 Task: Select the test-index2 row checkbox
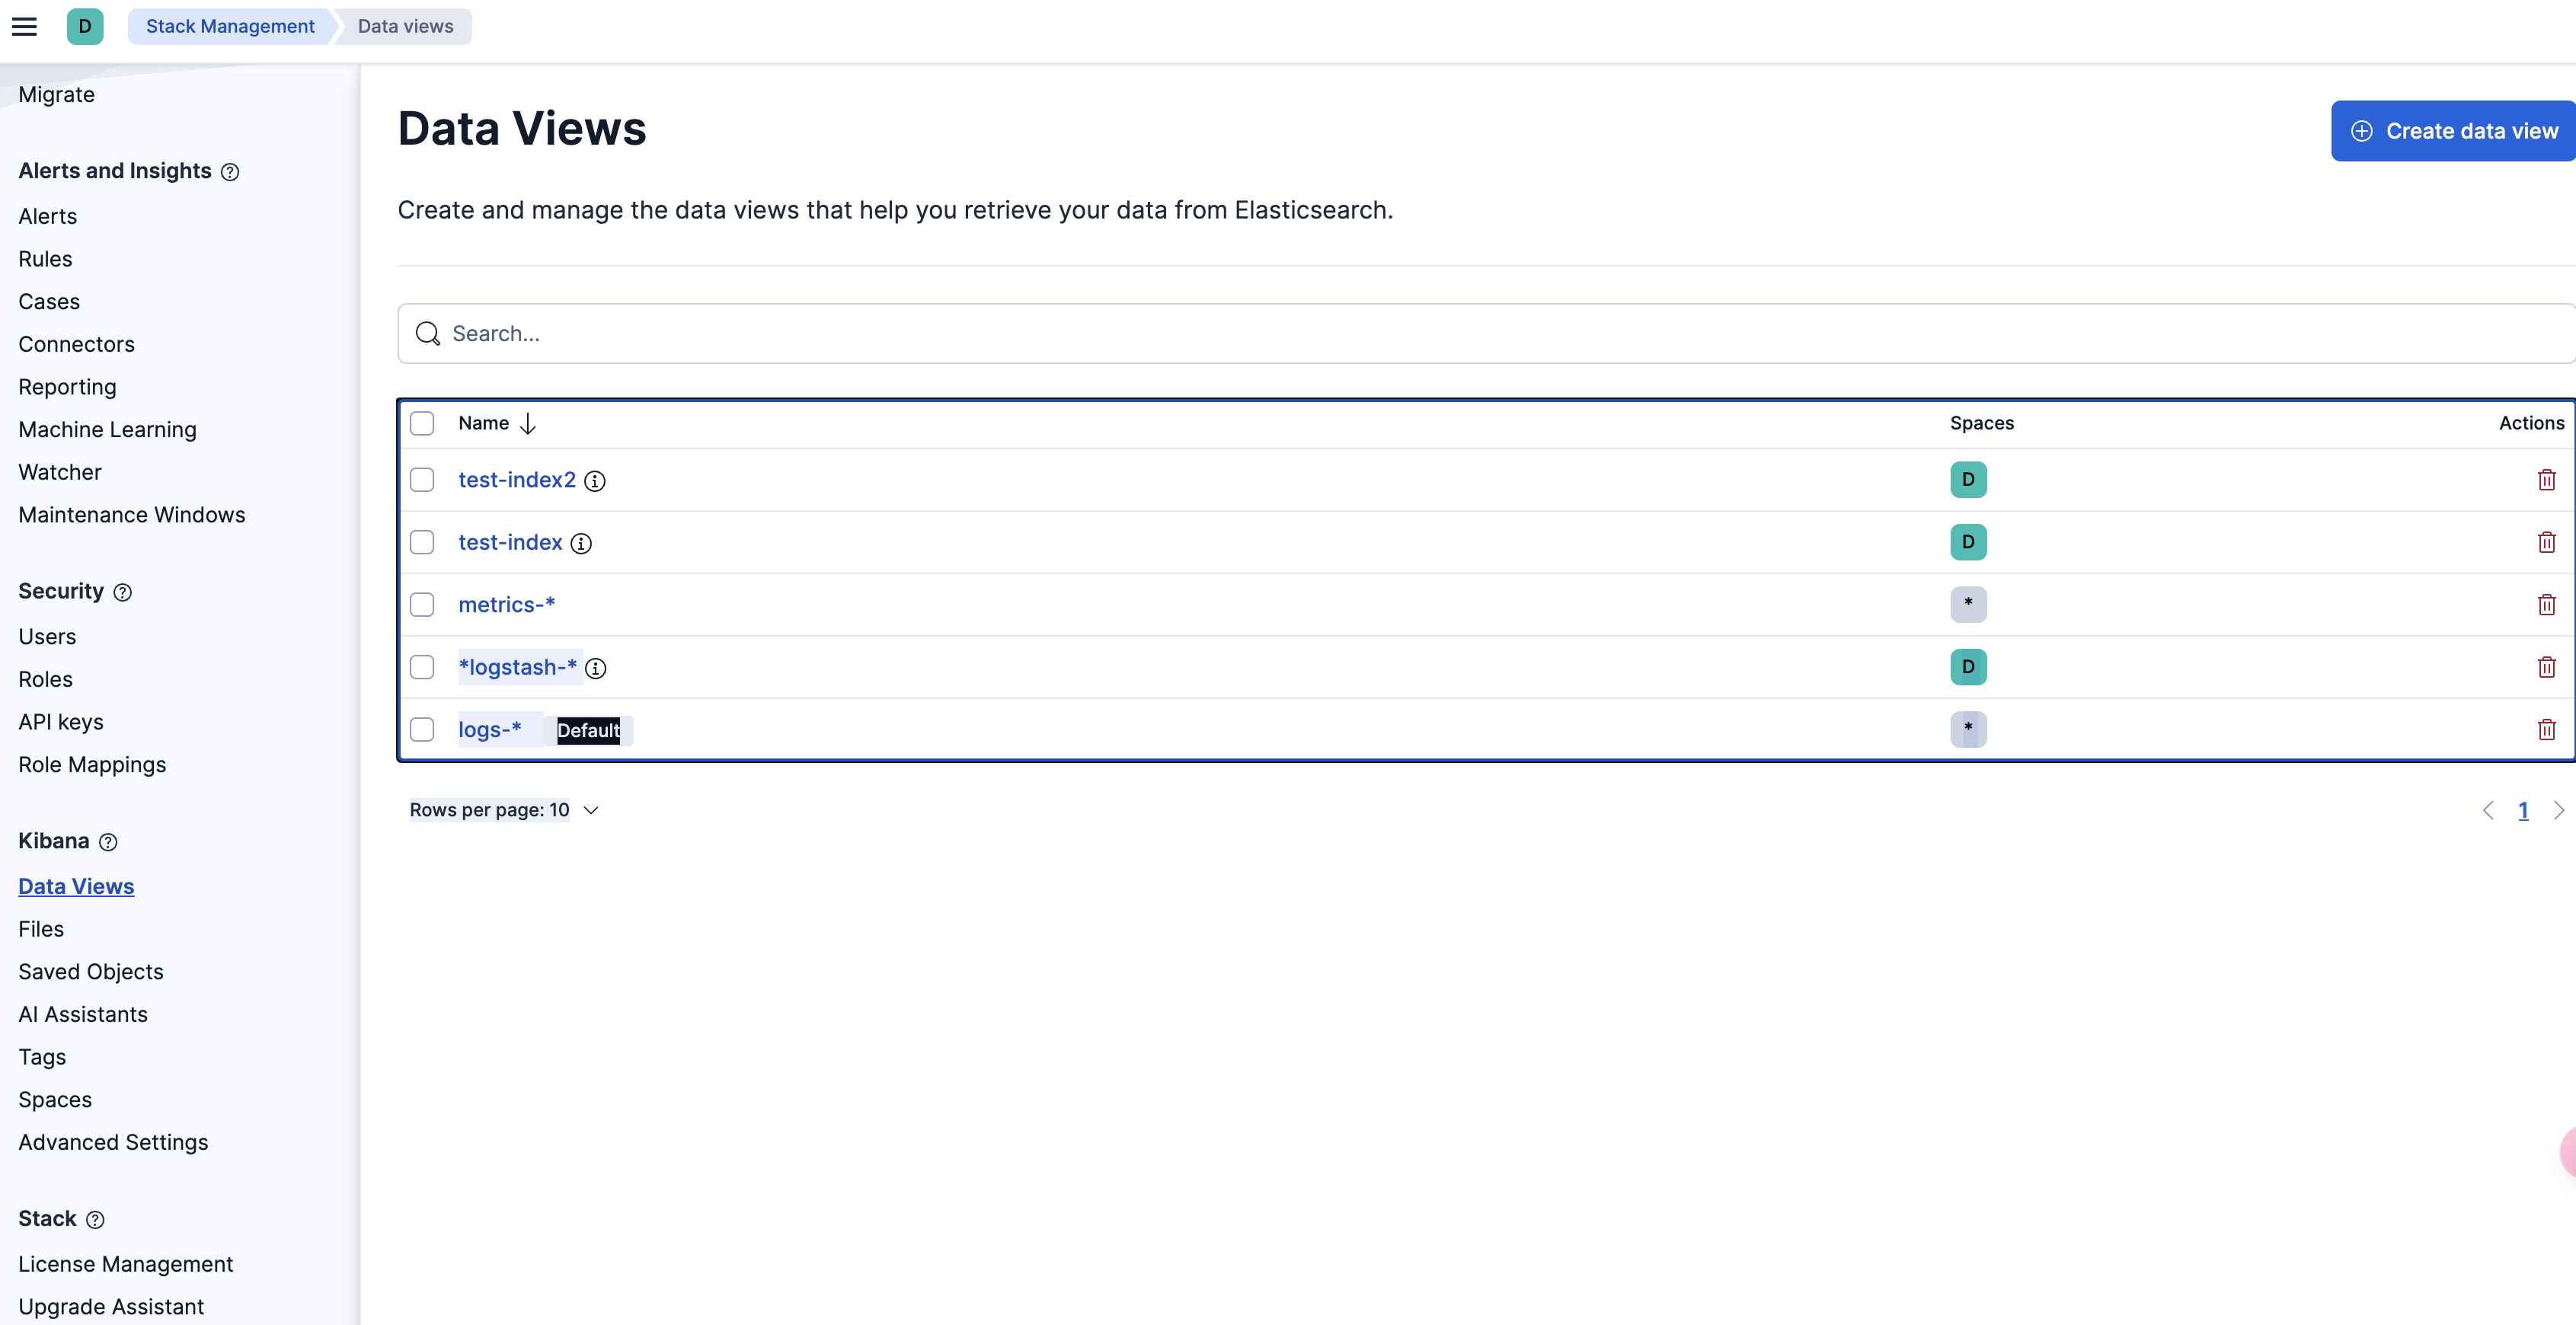(x=422, y=480)
